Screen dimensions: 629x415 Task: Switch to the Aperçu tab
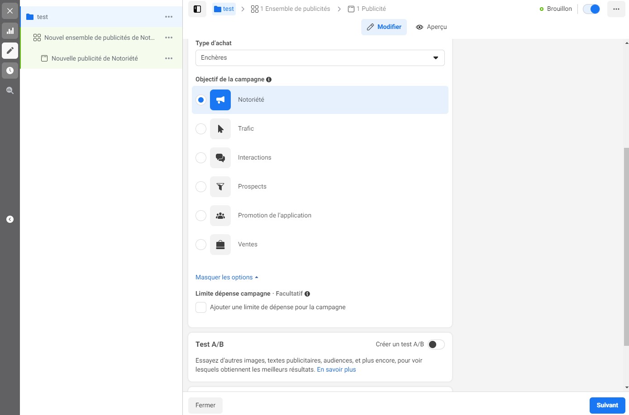(431, 27)
